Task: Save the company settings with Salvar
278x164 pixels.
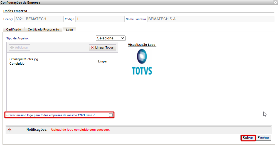Action: pyautogui.click(x=248, y=138)
